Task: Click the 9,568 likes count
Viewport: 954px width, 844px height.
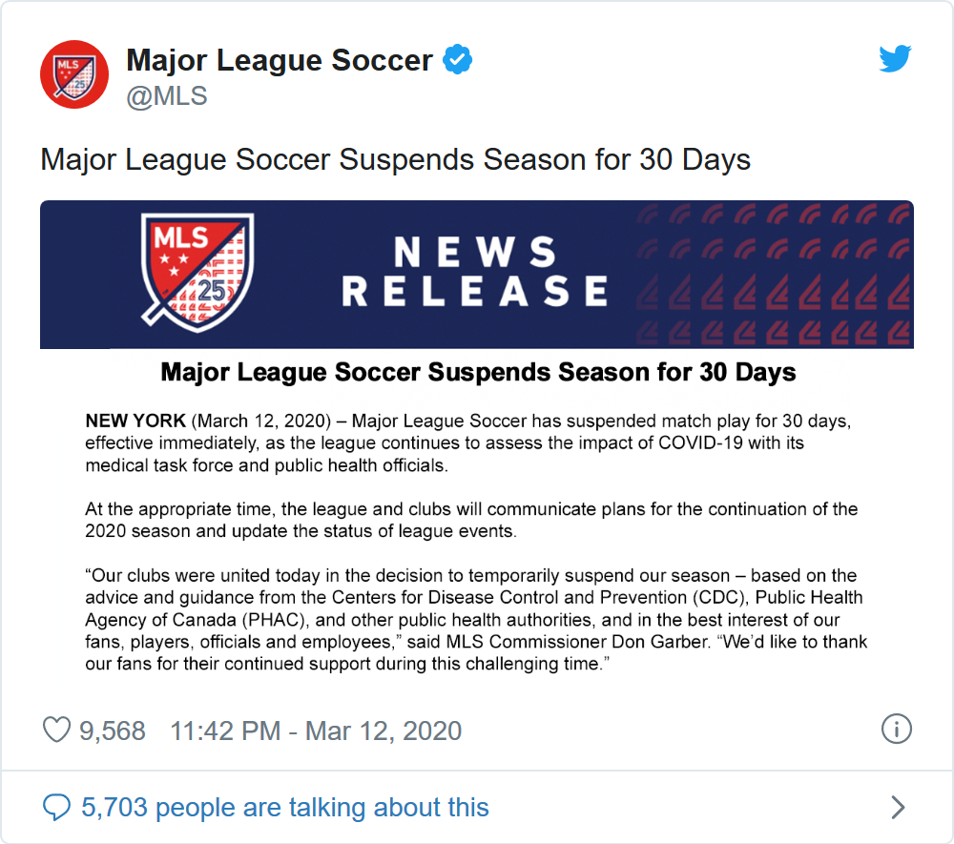Action: (x=113, y=731)
